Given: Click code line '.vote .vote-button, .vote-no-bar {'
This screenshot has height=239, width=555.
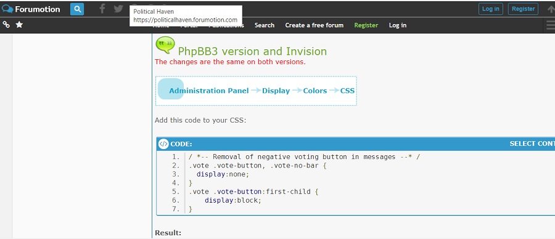Looking at the screenshot, I should [257, 166].
